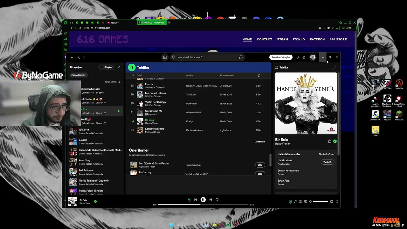This screenshot has width=407, height=229.
Task: Go back with Spotify's left arrow
Action: pos(79,57)
